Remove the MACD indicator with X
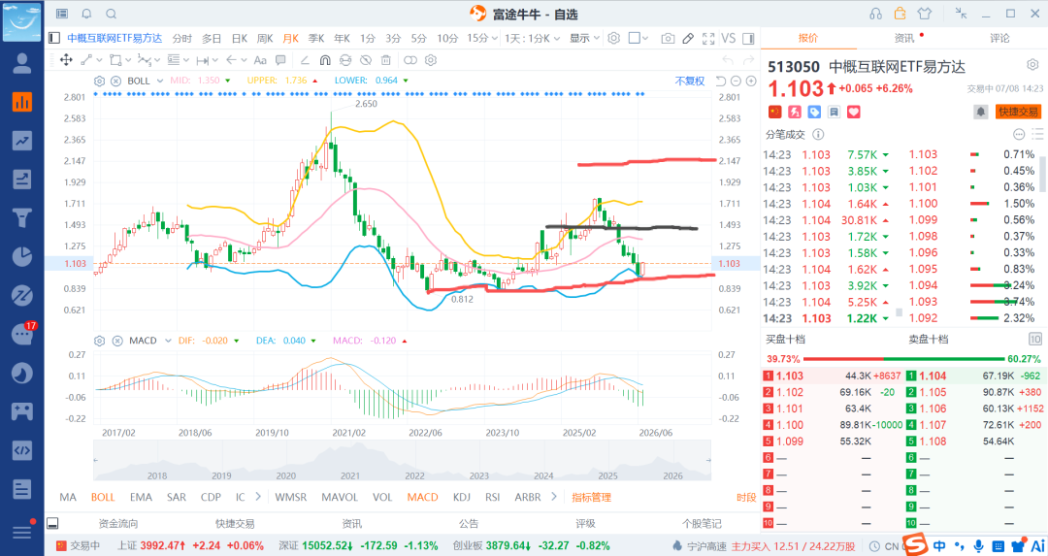The image size is (1048, 556). [x=117, y=341]
